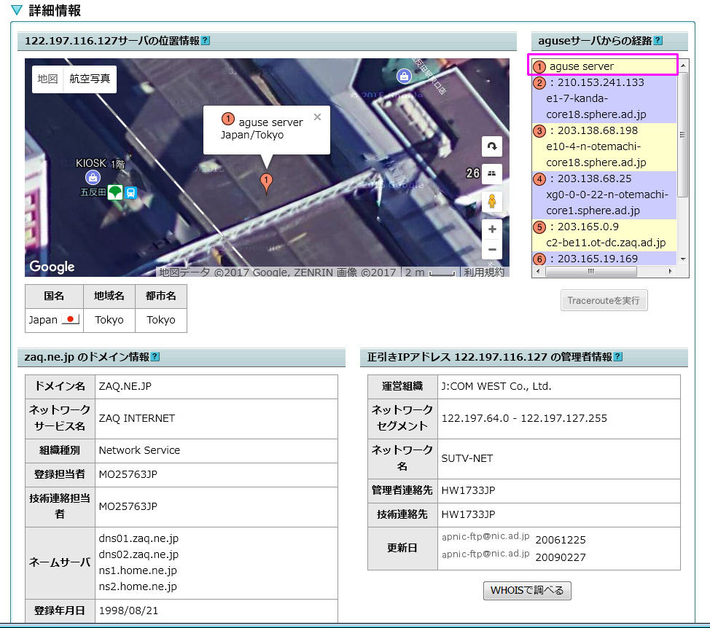710x628 pixels.
Task: Click route list scroll up arrow
Action: [x=683, y=66]
